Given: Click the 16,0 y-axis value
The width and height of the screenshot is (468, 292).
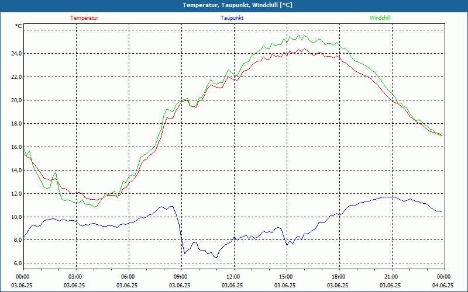Looking at the screenshot, I should coord(16,147).
